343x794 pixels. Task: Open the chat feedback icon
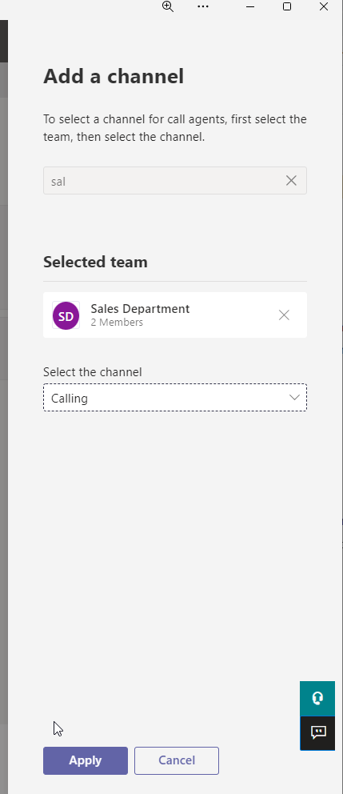pos(317,732)
